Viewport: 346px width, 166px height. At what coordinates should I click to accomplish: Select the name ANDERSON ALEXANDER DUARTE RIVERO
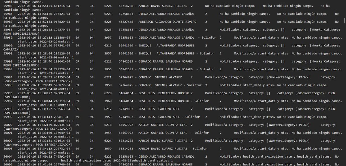(x=167, y=22)
